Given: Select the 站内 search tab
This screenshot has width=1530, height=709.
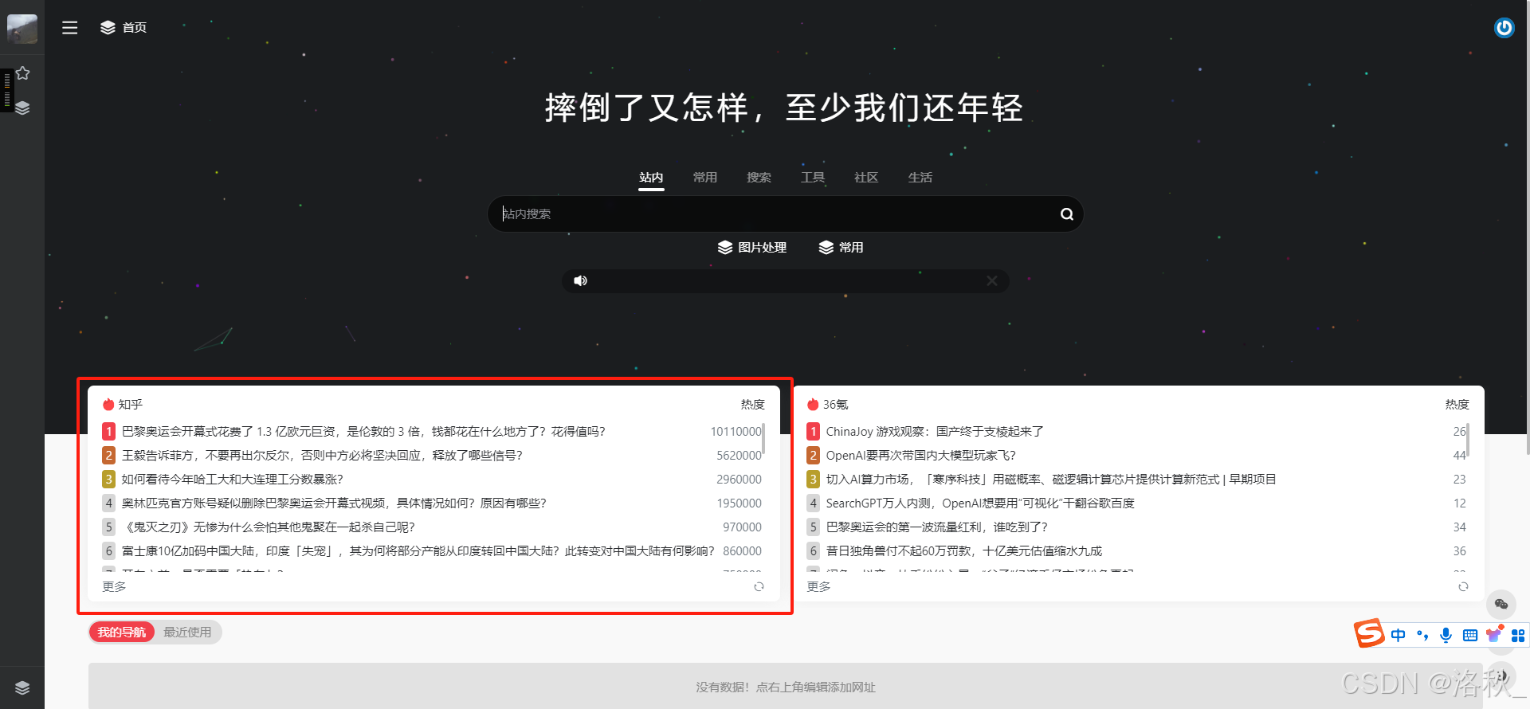Looking at the screenshot, I should click(651, 177).
